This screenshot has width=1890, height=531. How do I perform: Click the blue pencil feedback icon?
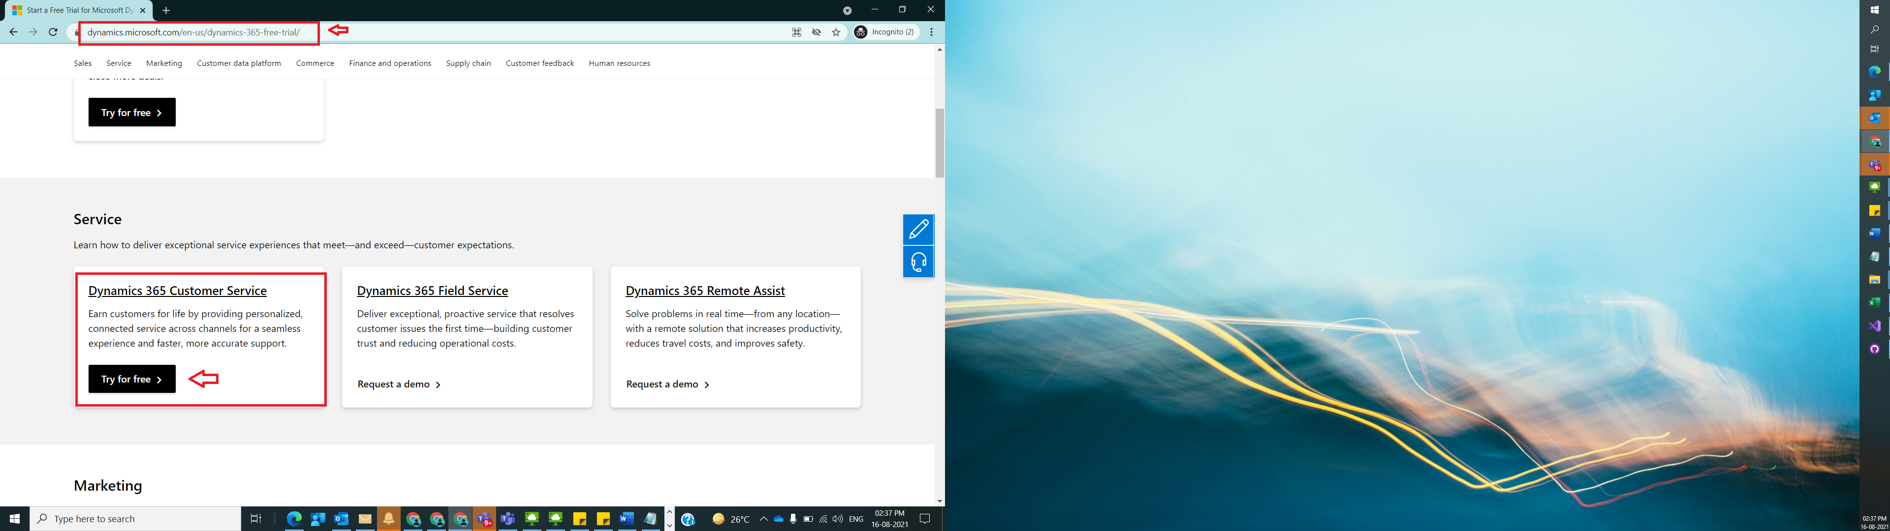click(918, 230)
